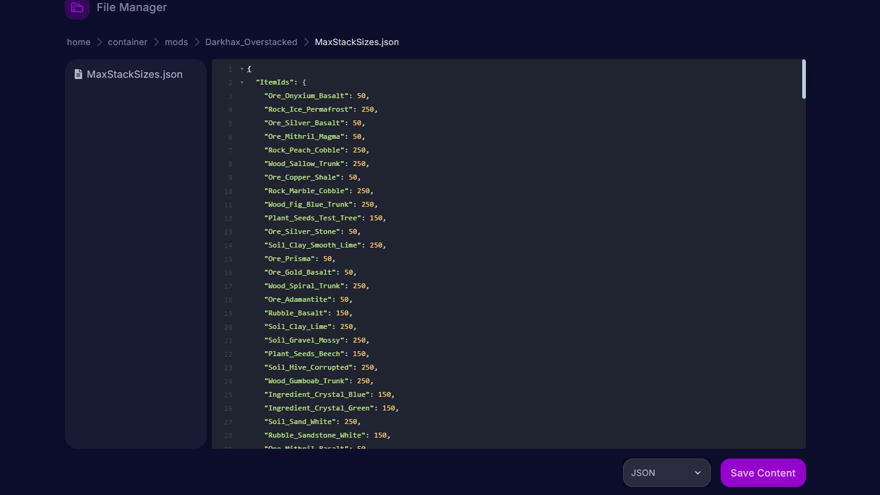880x495 pixels.
Task: Click the MaxStackSizes.json breadcrumb entry
Action: pos(357,42)
